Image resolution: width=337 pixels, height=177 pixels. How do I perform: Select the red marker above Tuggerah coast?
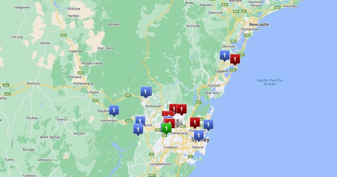[235, 59]
